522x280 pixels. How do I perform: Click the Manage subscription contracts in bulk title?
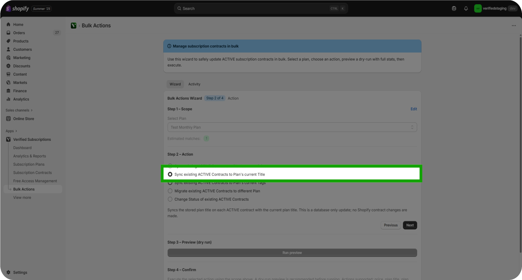coord(206,46)
